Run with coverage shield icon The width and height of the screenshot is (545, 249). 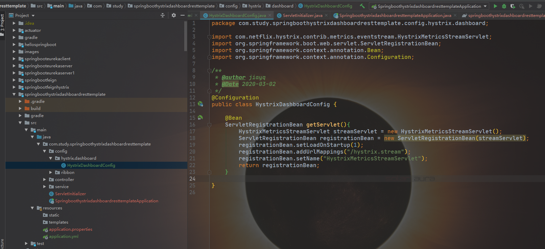[x=513, y=6]
